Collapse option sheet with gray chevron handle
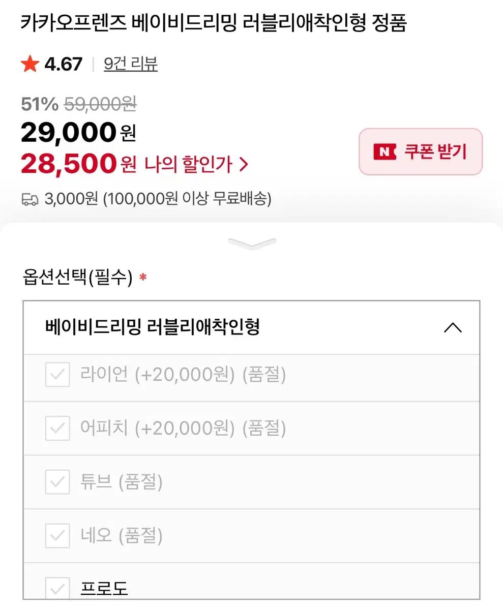 tap(252, 243)
